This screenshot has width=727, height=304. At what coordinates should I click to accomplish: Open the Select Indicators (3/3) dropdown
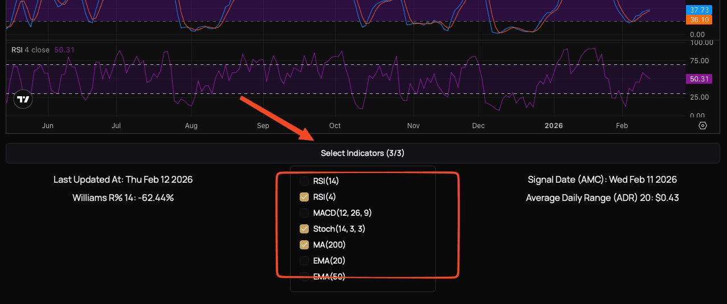(363, 153)
